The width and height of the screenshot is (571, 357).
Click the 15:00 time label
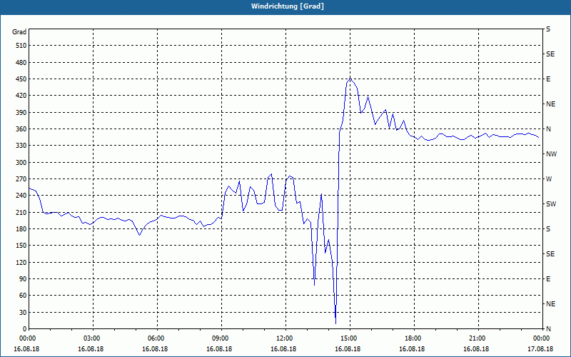[x=348, y=338]
